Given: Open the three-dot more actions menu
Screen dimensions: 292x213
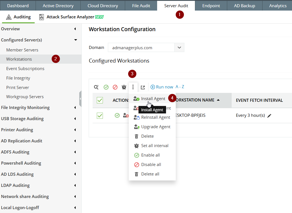Looking at the screenshot, I should (x=133, y=87).
